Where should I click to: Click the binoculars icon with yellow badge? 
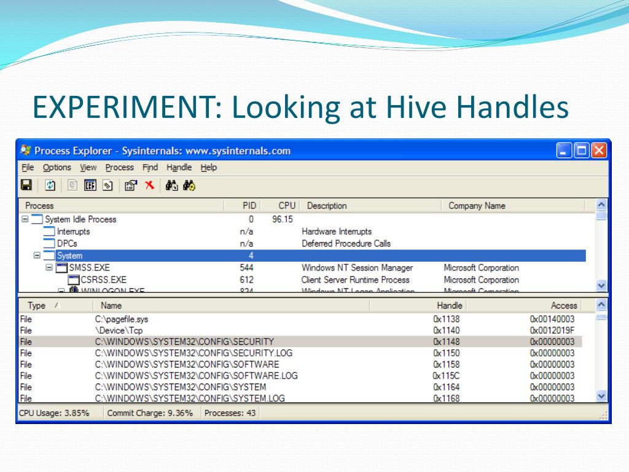[x=189, y=185]
